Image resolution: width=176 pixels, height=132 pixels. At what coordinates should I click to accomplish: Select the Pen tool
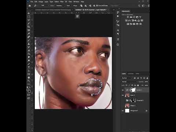(29, 64)
